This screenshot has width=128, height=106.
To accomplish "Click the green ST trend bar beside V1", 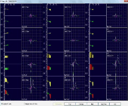I will (x=7, y=69).
